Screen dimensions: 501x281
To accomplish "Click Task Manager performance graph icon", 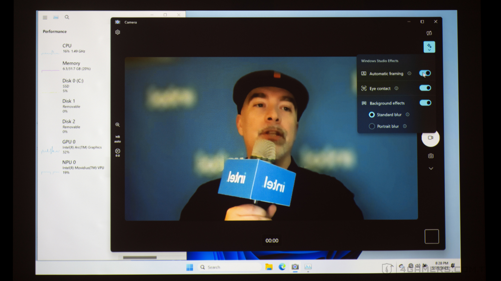I will pyautogui.click(x=56, y=17).
